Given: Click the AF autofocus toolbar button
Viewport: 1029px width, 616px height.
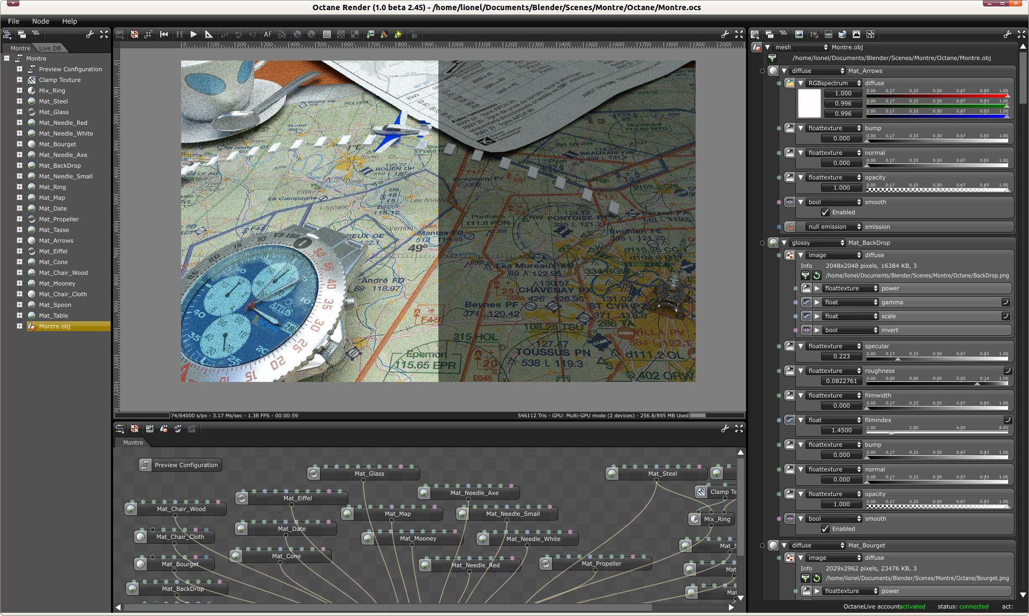Looking at the screenshot, I should point(267,34).
